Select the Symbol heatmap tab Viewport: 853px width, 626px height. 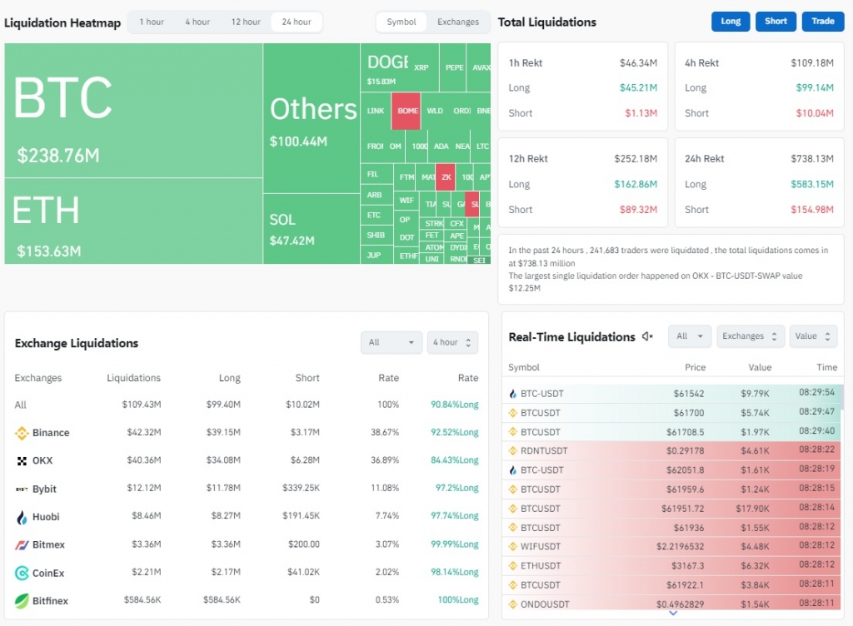coord(402,22)
